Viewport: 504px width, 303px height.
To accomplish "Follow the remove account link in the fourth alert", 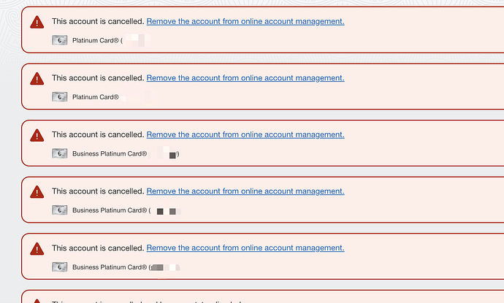I will tap(245, 191).
